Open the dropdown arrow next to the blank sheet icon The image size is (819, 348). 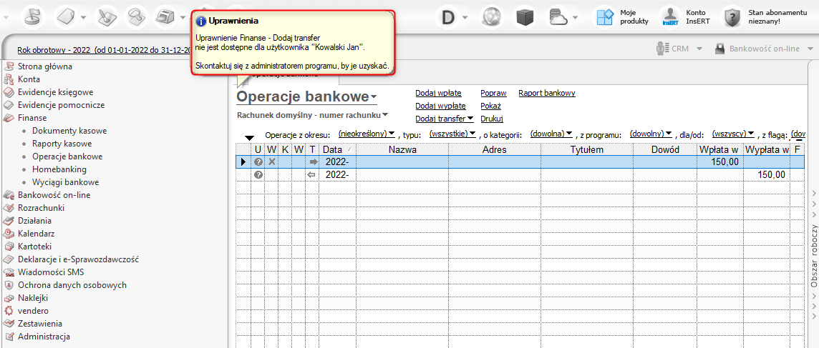pos(84,19)
